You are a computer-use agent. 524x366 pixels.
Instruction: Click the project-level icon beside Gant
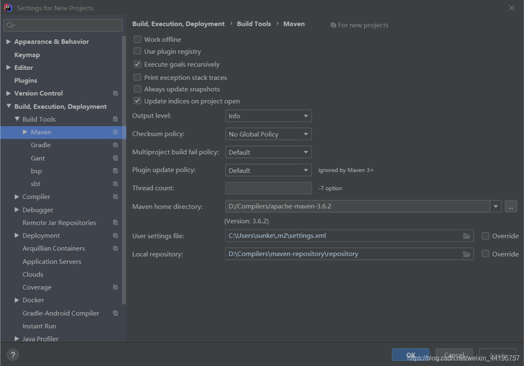[115, 158]
